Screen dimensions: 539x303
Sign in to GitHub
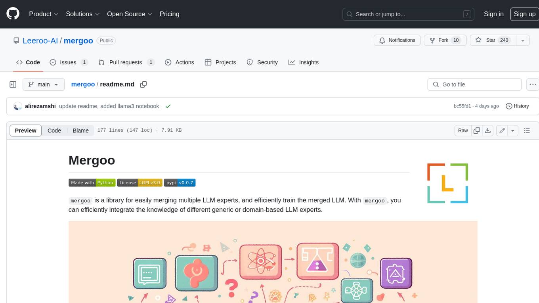point(493,14)
